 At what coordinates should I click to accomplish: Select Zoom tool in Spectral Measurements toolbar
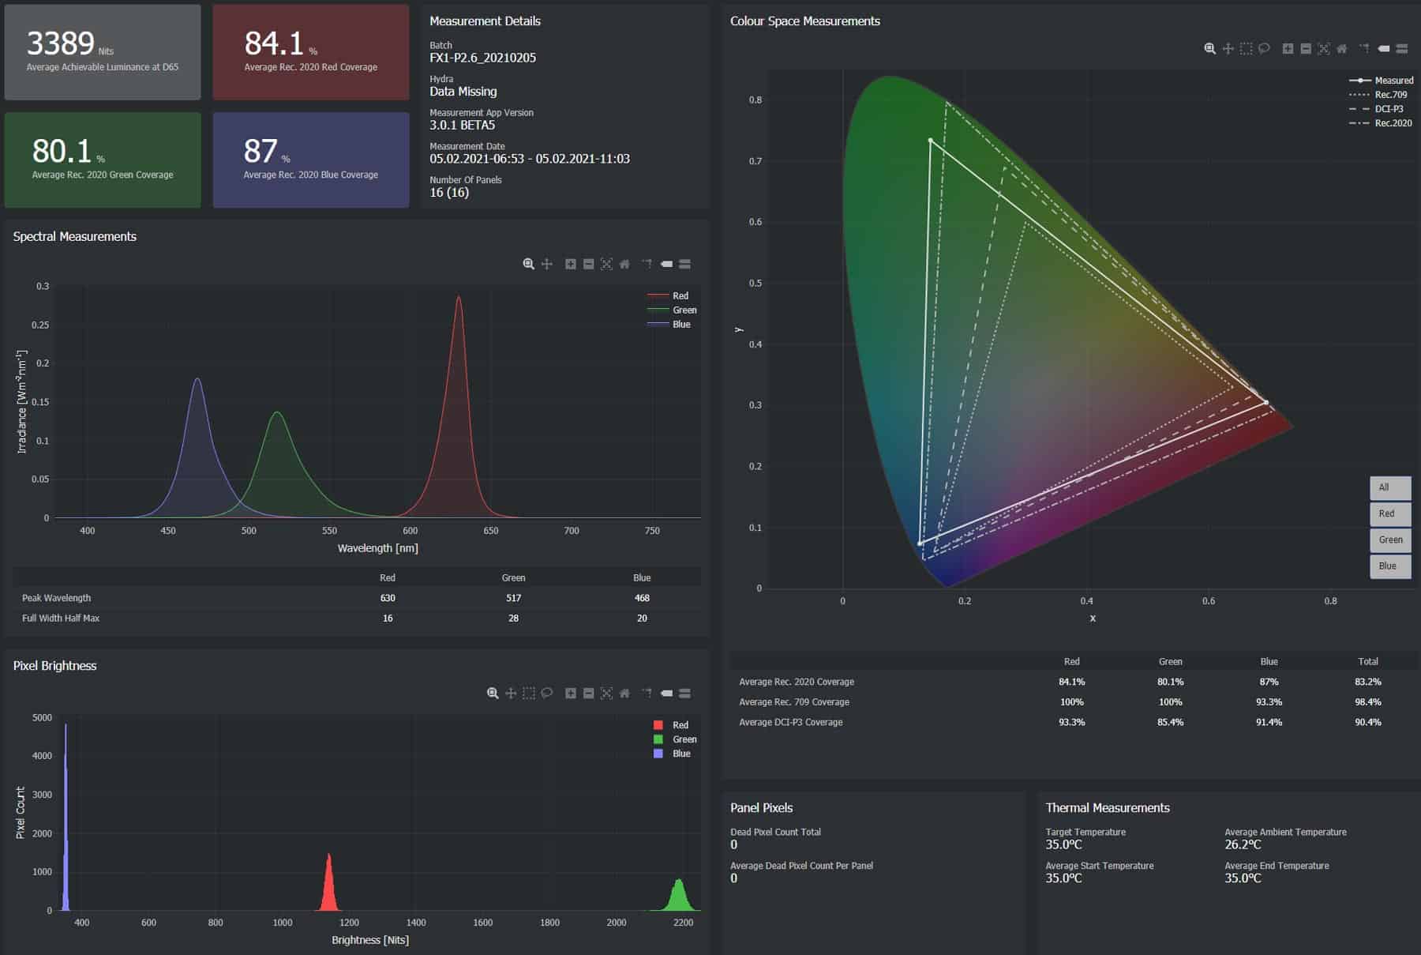[528, 264]
